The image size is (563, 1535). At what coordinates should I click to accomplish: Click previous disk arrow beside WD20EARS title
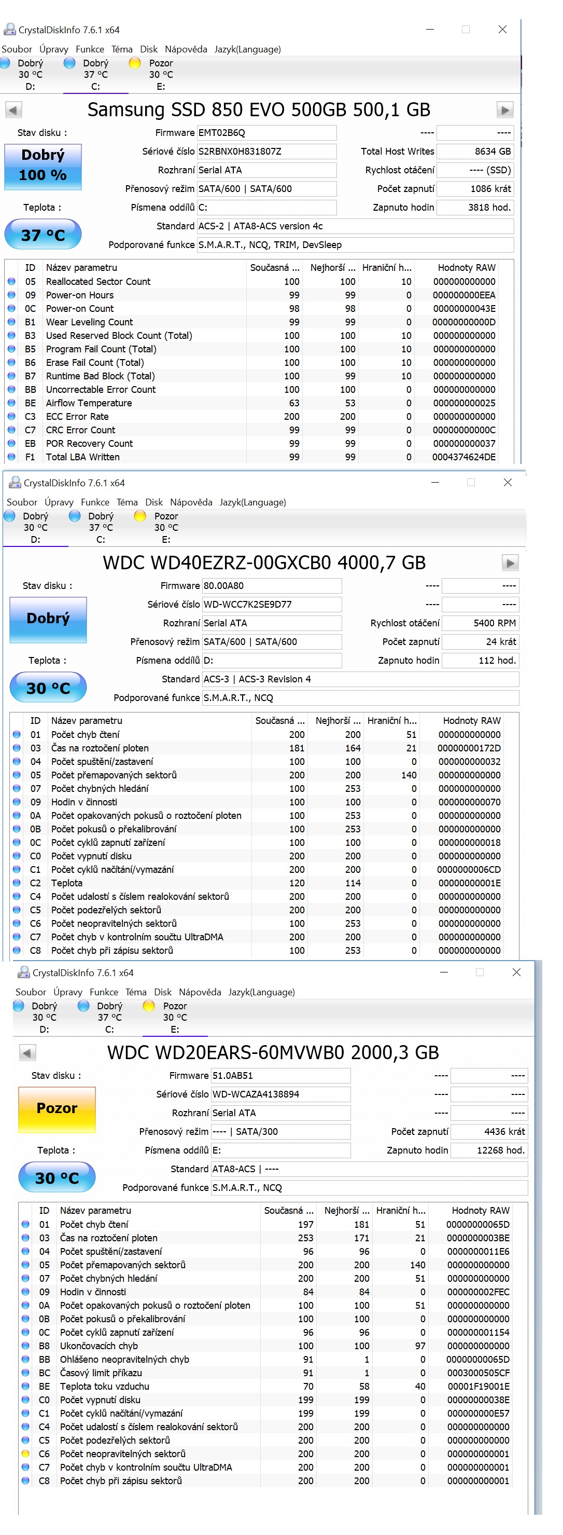click(x=27, y=1052)
